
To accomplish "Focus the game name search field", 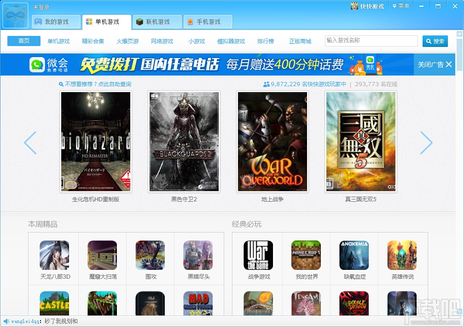I will (371, 41).
